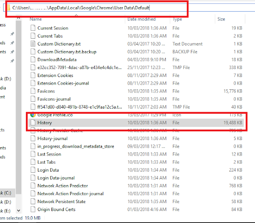
Task: Click the Network Action Predictor-journal file icon
Action: tap(33, 193)
